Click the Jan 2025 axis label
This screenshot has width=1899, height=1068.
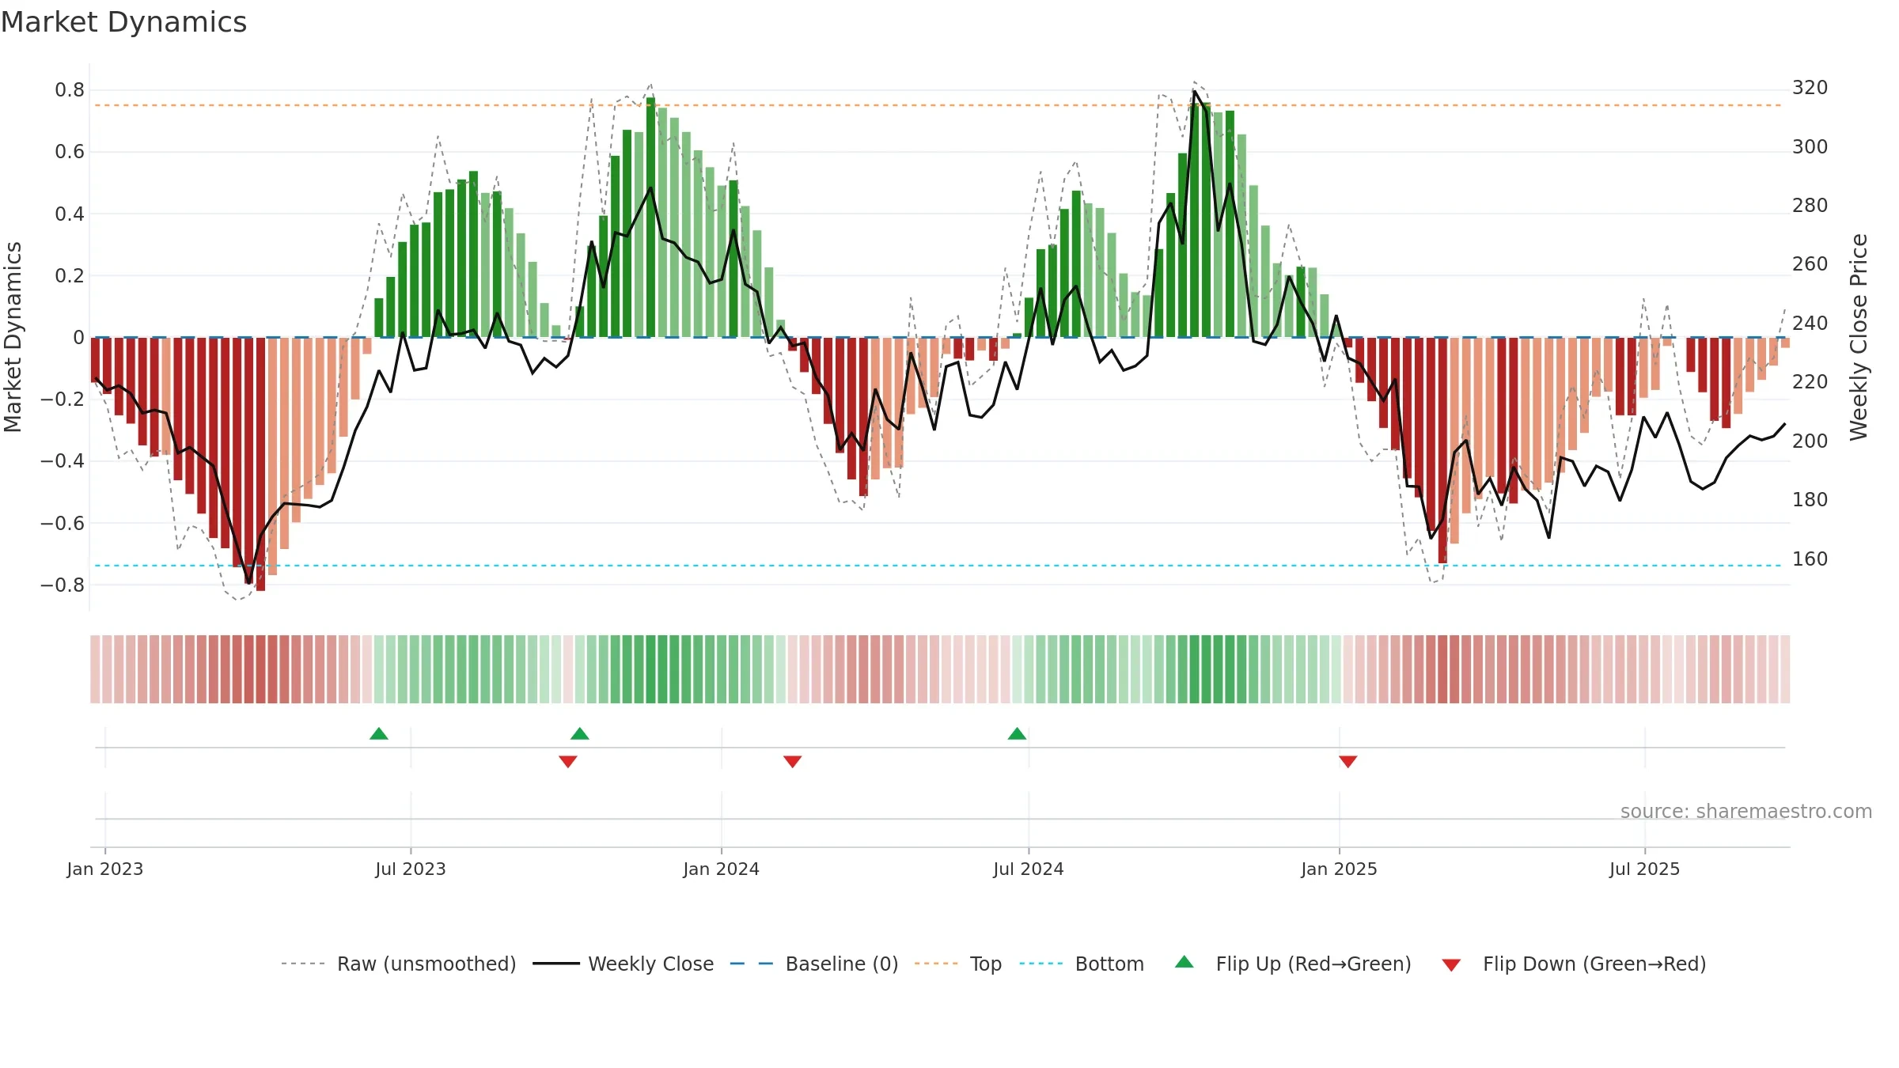tap(1340, 869)
